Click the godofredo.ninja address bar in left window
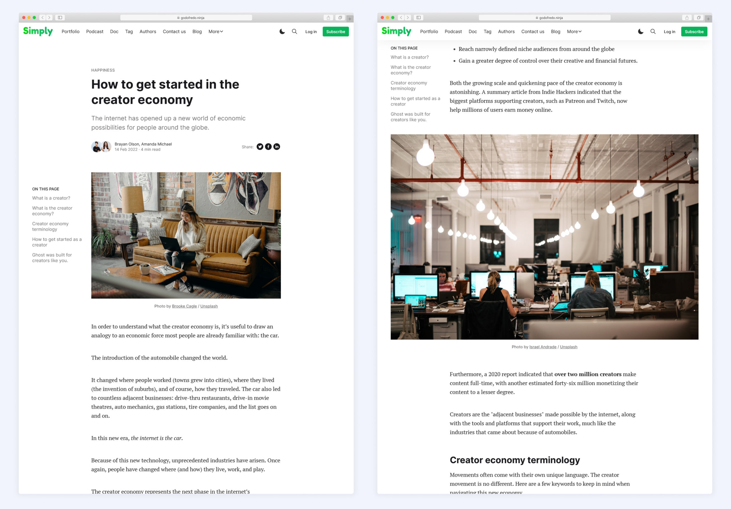The height and width of the screenshot is (509, 731). click(x=186, y=18)
